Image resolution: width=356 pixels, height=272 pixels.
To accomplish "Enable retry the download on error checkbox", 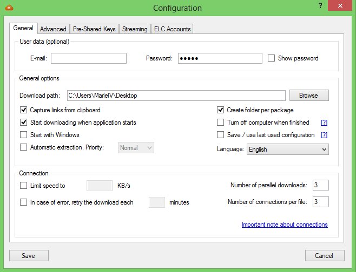I will tap(24, 202).
